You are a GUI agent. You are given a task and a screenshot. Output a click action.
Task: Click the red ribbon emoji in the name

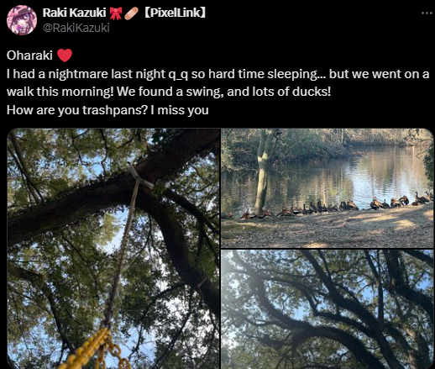coord(115,13)
